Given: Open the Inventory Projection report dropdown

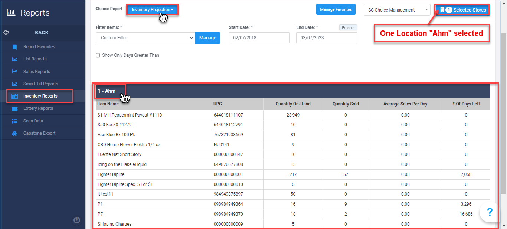Looking at the screenshot, I should [x=152, y=10].
